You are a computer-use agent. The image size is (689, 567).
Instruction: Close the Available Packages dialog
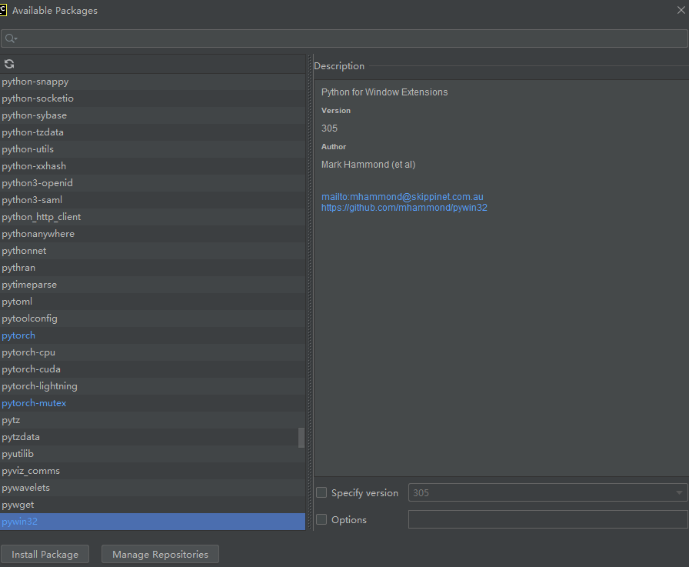tap(681, 10)
